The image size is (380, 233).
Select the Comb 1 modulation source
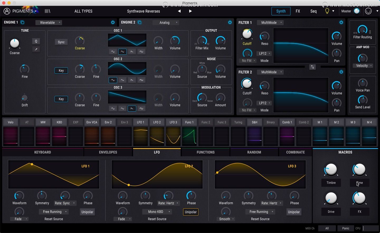[287, 122]
